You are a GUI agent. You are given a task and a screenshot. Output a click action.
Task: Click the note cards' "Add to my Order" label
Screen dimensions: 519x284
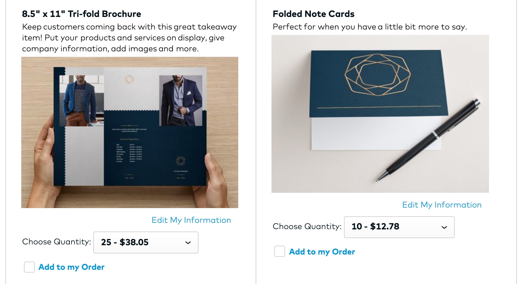(x=322, y=252)
